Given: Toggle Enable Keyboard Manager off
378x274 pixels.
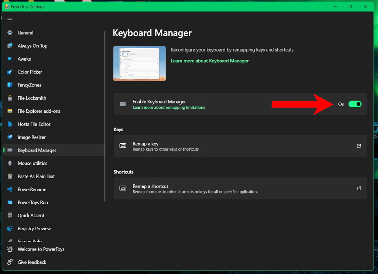Looking at the screenshot, I should tap(354, 104).
